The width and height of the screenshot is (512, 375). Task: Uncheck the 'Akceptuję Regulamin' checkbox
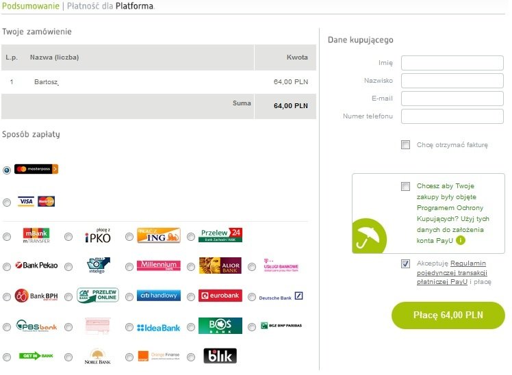point(406,263)
